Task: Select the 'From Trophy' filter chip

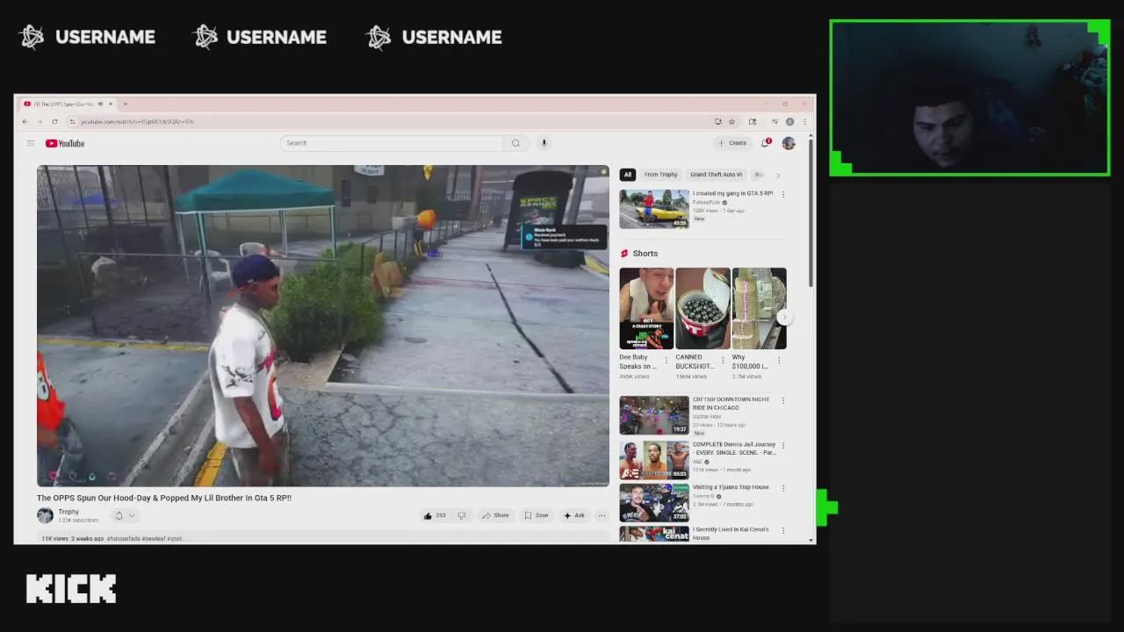Action: 660,175
